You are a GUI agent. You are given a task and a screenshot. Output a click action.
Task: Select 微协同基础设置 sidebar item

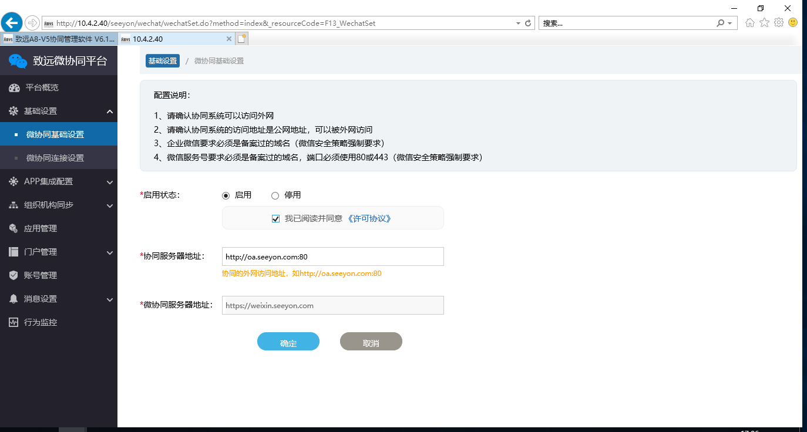coord(59,134)
